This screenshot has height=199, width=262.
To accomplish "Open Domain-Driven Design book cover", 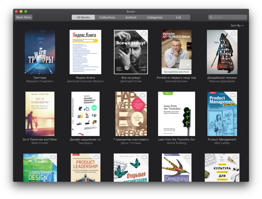I will (x=40, y=168).
